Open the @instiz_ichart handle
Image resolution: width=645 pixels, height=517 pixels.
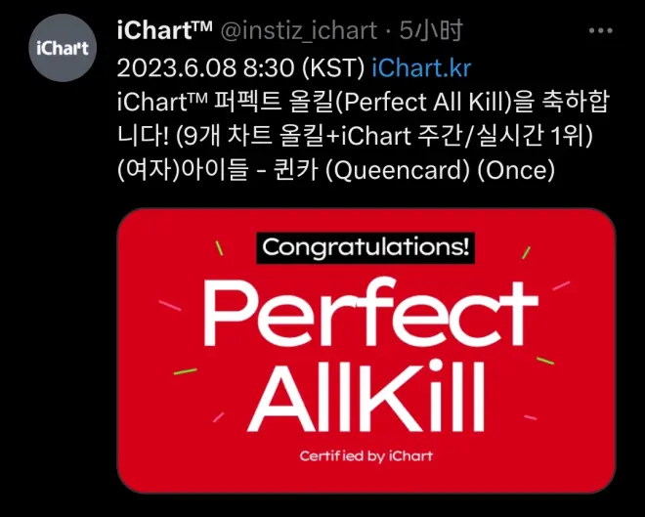(x=298, y=32)
